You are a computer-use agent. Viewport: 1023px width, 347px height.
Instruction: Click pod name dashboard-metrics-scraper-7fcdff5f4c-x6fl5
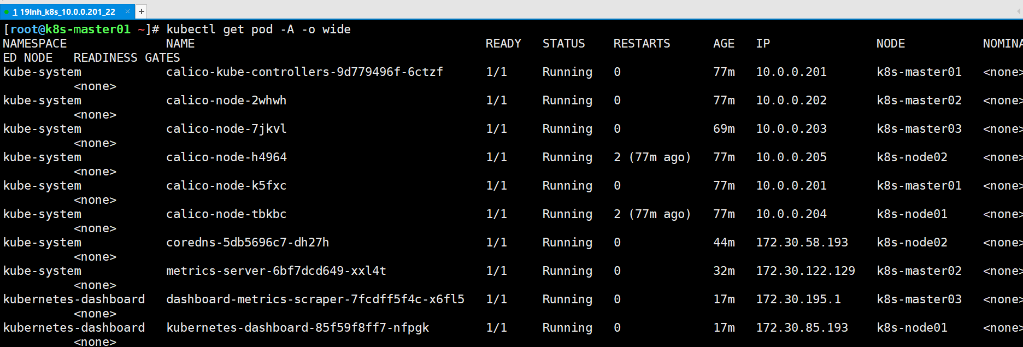pos(315,299)
